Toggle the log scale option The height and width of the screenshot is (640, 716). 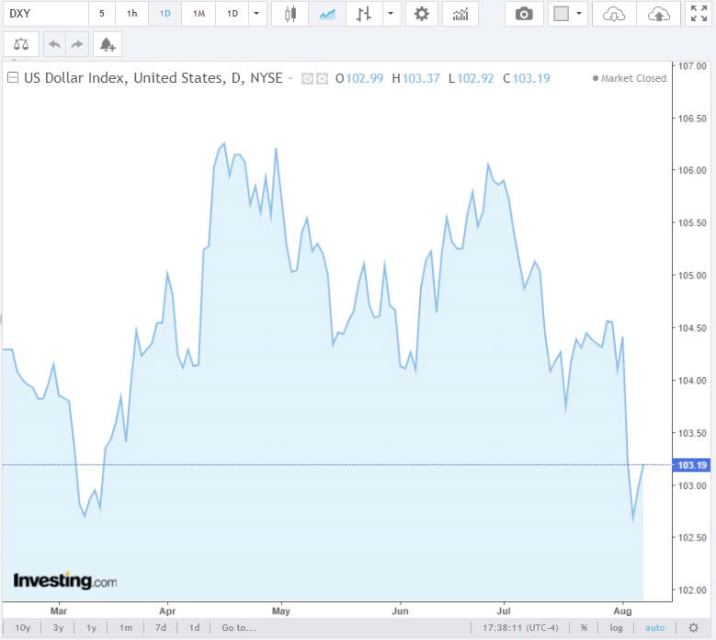(616, 628)
